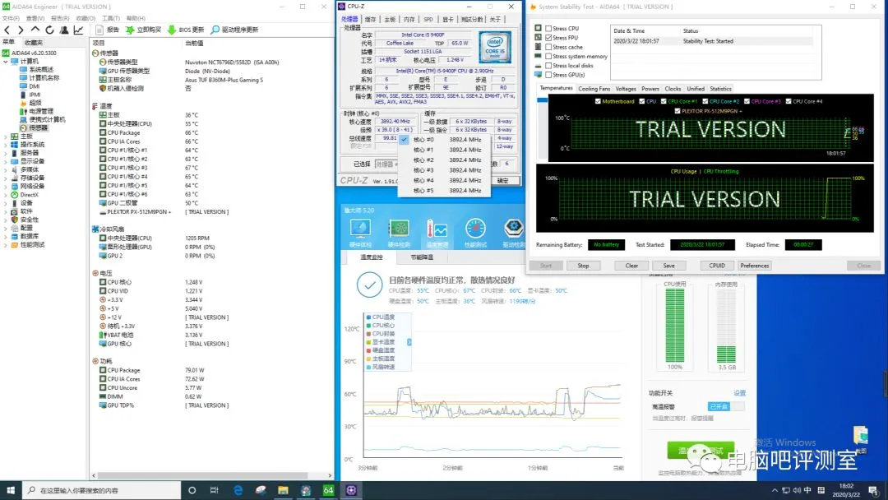Click Save in System Stability Test
The image size is (888, 500).
668,266
